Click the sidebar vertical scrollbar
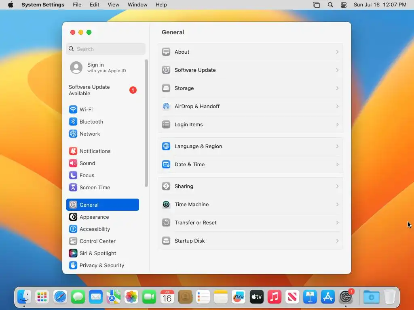 (x=146, y=124)
